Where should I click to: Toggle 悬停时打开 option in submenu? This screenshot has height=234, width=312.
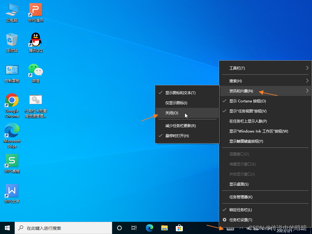point(177,136)
